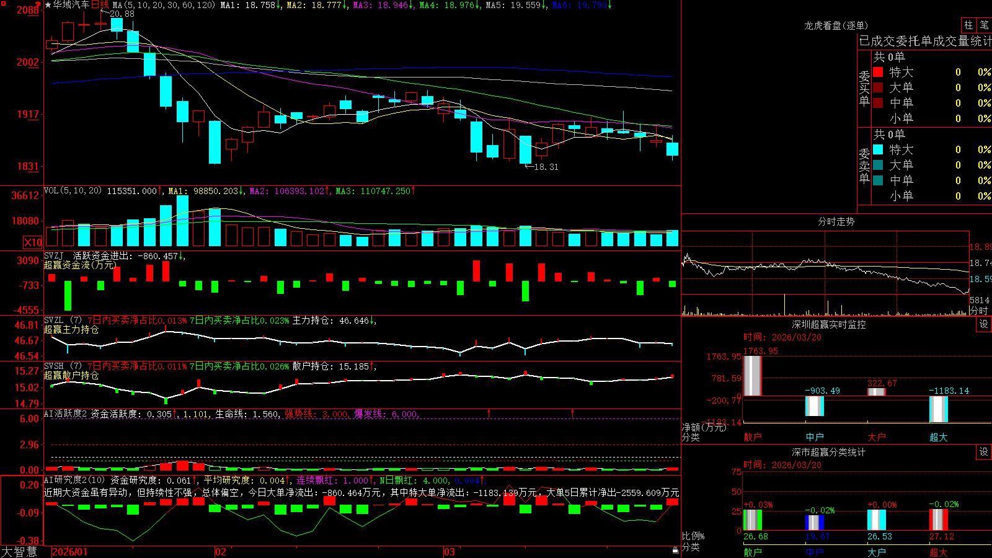
Task: Click the 分时走势 panel title
Action: tap(836, 221)
